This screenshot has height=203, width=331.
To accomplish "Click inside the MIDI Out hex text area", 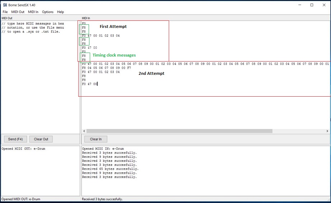I will pos(39,79).
